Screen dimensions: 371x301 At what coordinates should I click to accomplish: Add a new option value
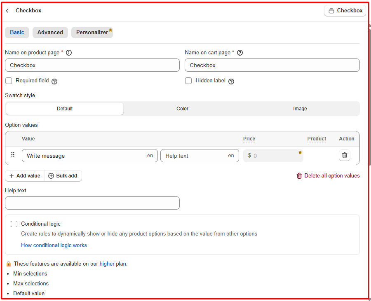pos(25,176)
